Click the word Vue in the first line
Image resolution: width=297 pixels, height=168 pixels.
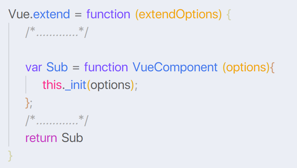[19, 14]
